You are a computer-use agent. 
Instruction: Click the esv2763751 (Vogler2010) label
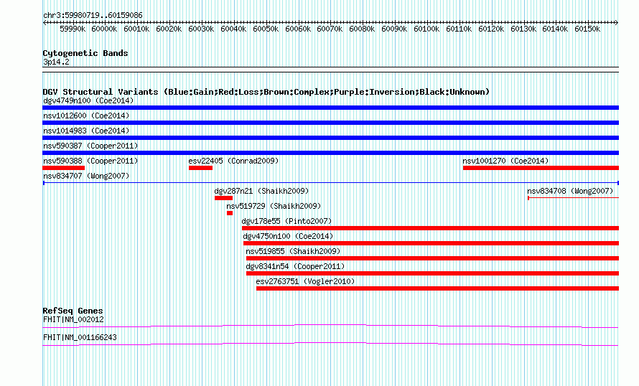pos(305,281)
